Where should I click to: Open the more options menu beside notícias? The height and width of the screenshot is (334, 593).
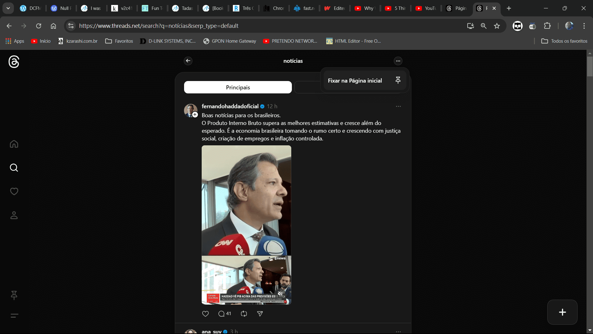click(398, 61)
